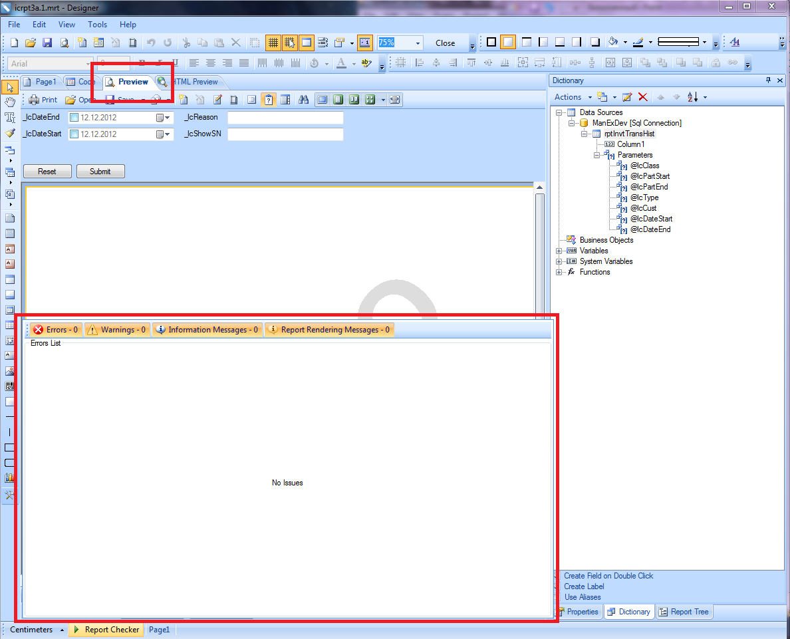Viewport: 790px width, 639px height.
Task: Click the Reset button
Action: pyautogui.click(x=47, y=172)
